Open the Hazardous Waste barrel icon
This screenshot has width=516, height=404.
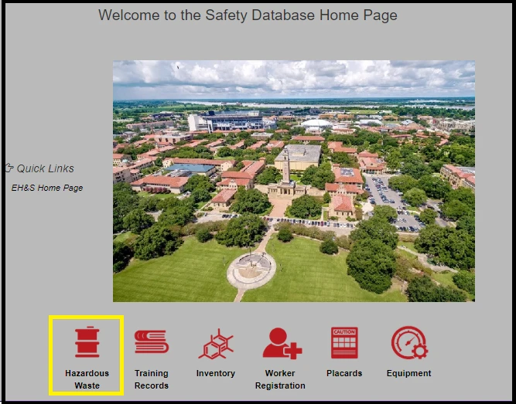tap(87, 342)
